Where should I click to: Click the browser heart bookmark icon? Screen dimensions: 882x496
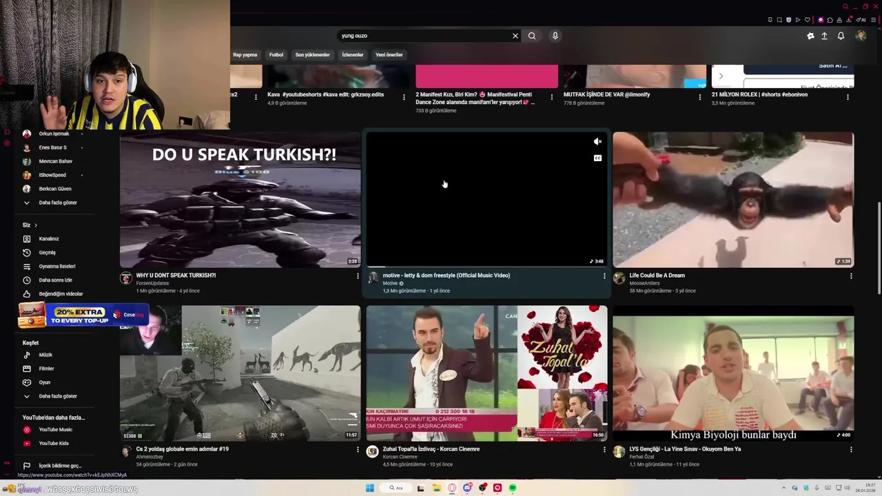[807, 20]
